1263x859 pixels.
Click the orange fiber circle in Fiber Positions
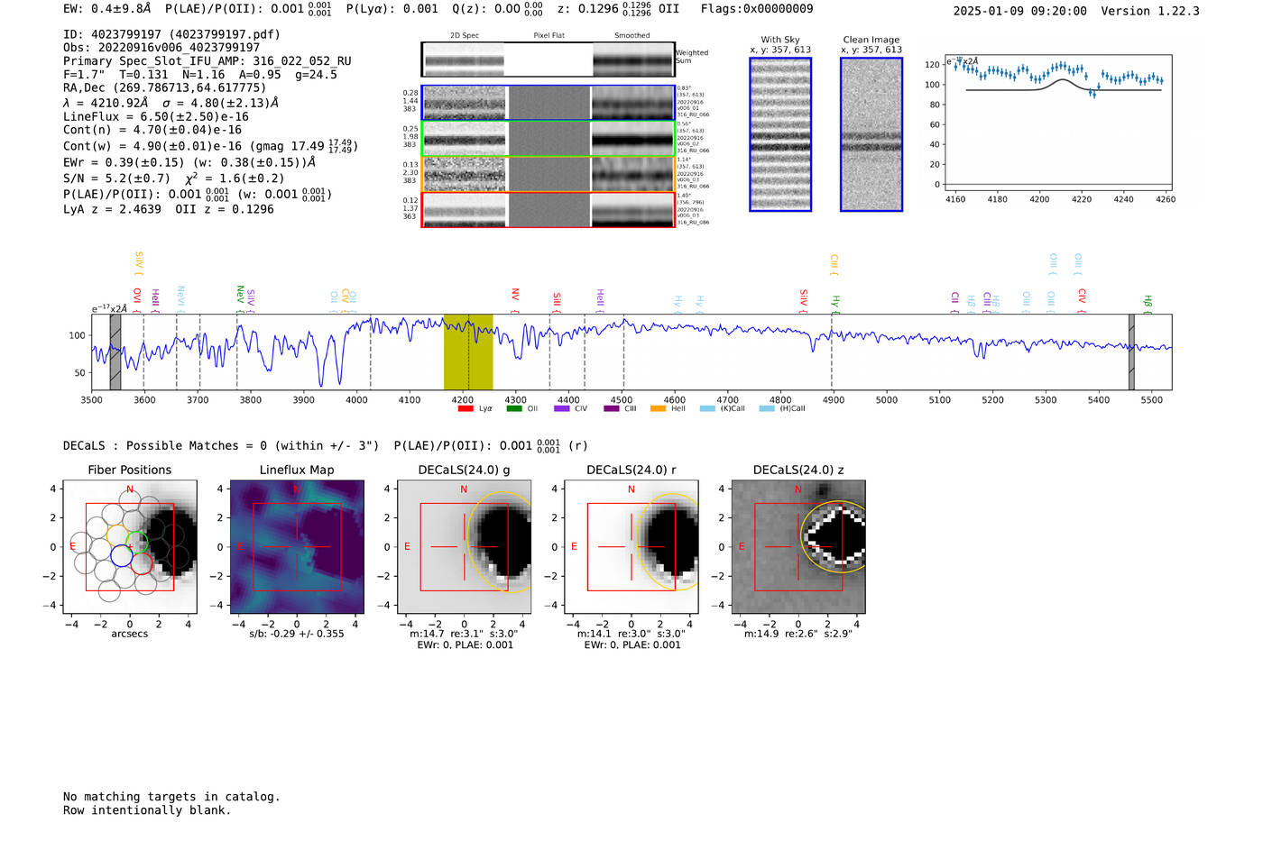[x=118, y=535]
